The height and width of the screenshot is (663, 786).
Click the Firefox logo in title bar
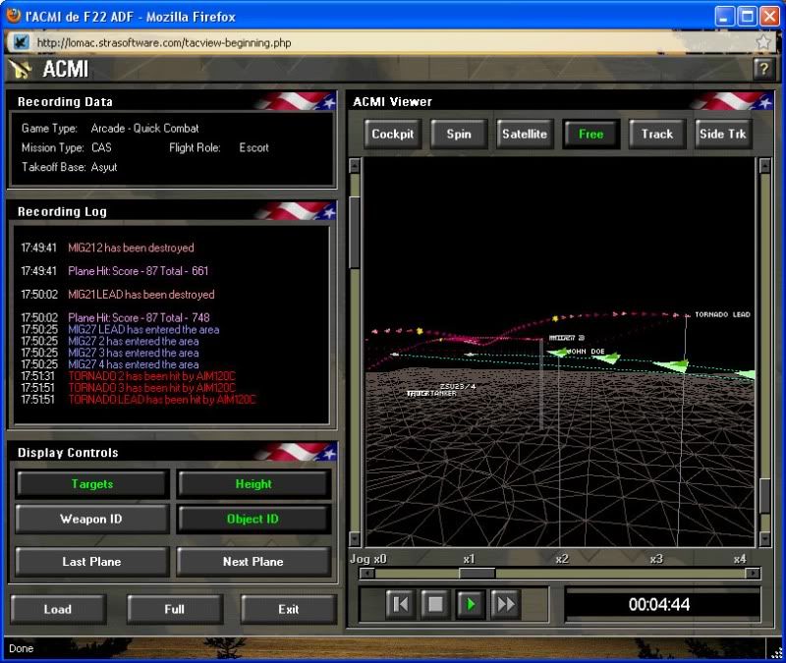pos(14,16)
